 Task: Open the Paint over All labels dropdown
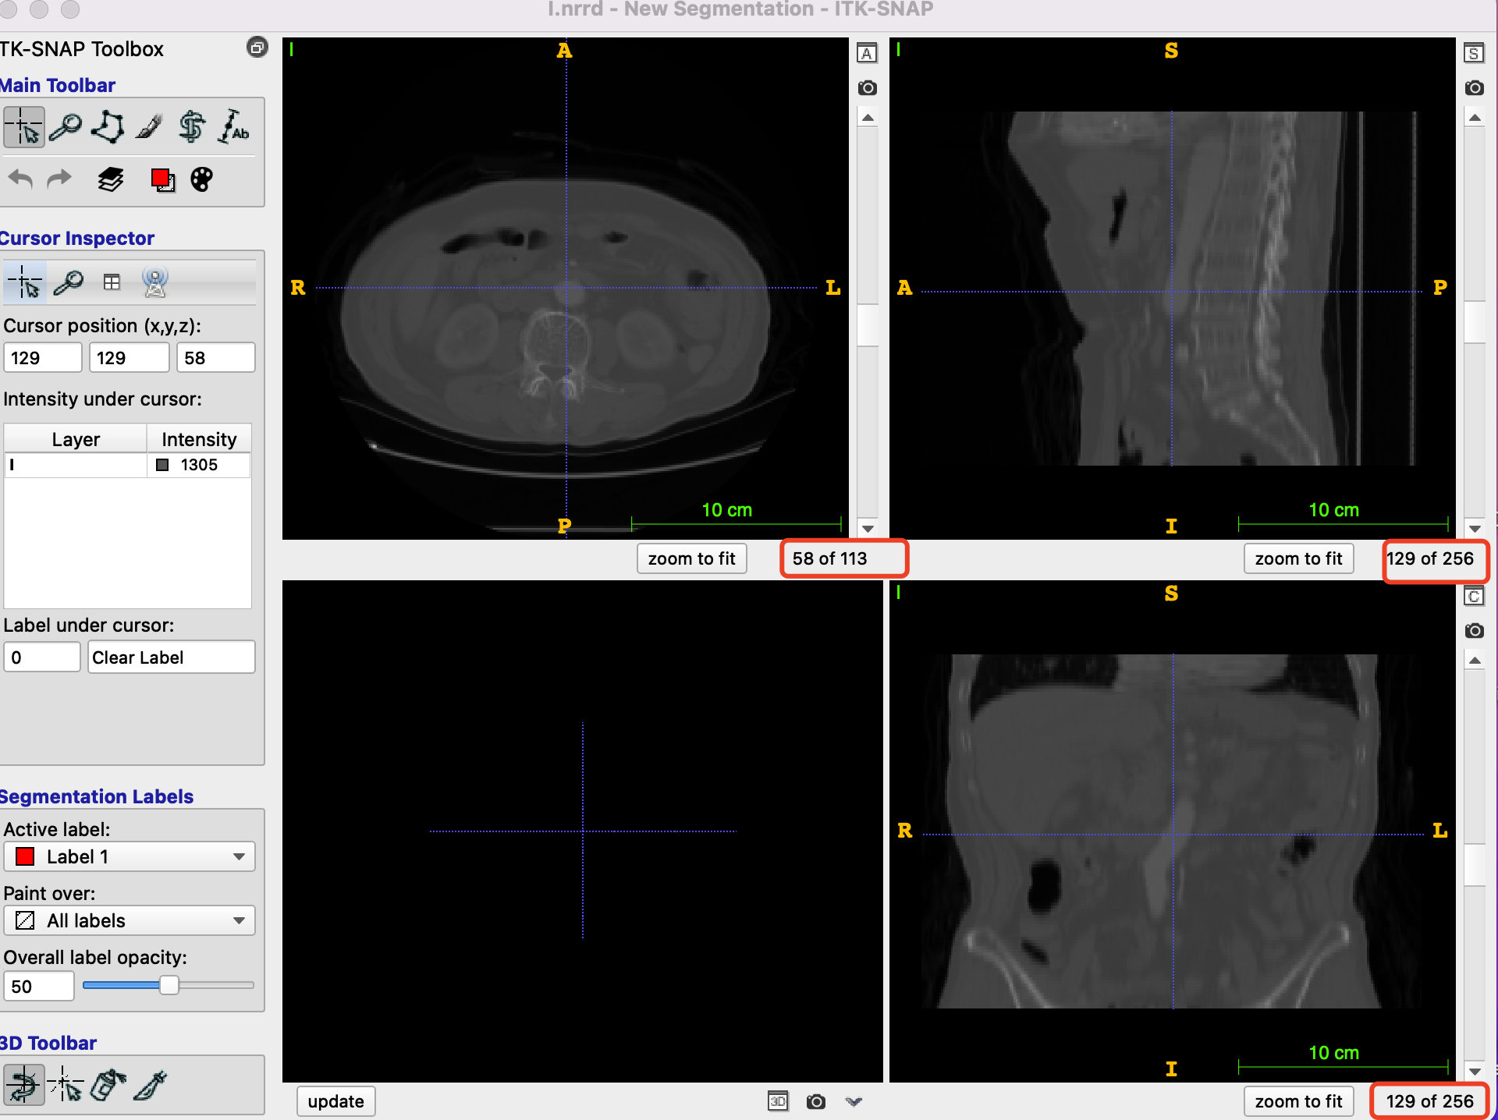pyautogui.click(x=130, y=920)
